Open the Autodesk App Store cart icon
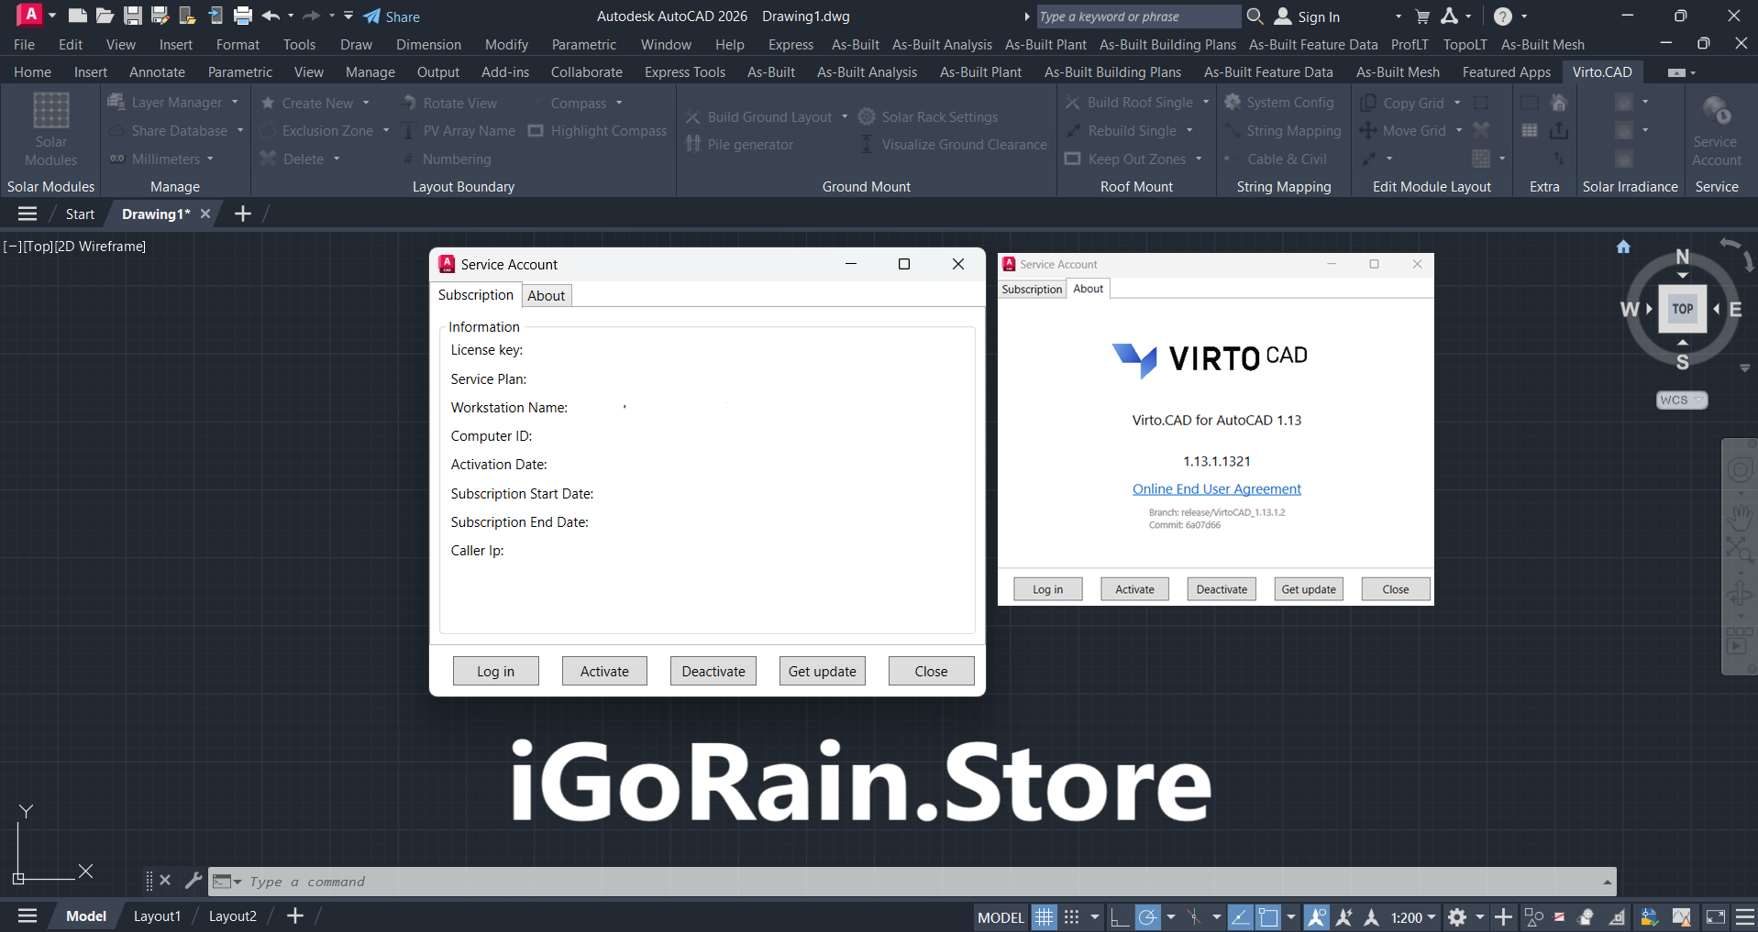 (1422, 16)
